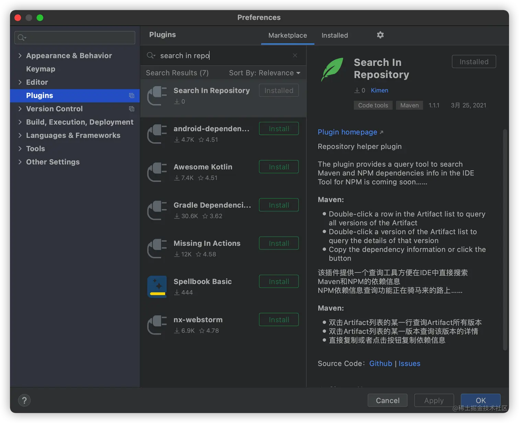Click the settings search magnifier icon in the sidebar
Screen dimensions: 519x423
(22, 38)
